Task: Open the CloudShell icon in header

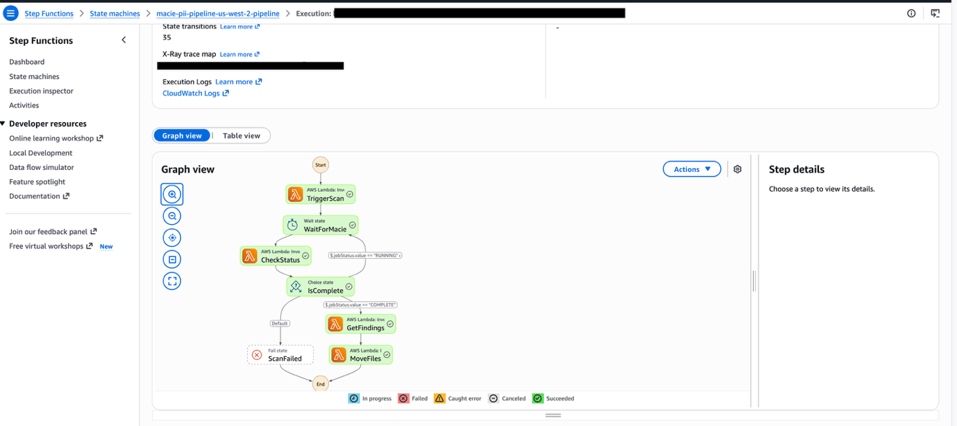Action: tap(935, 13)
